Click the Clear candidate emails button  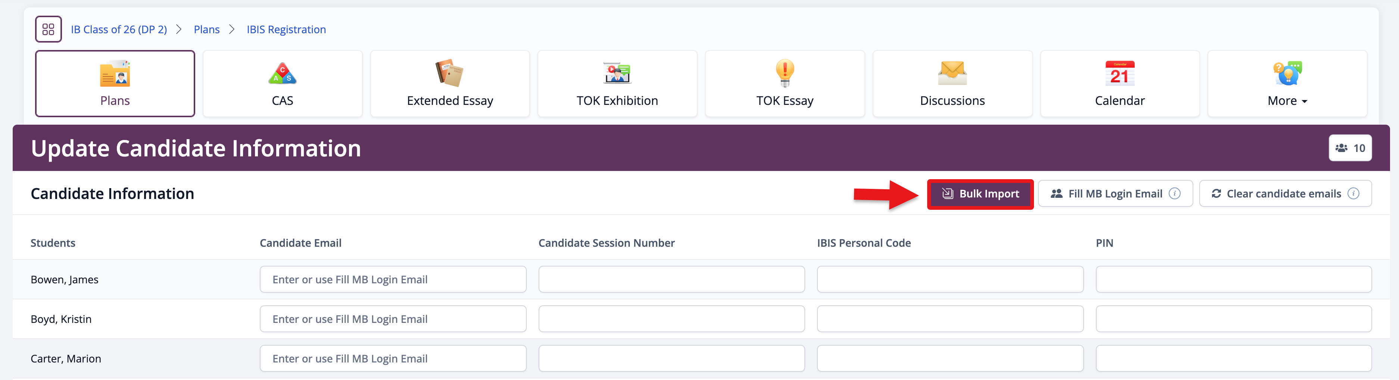tap(1276, 194)
